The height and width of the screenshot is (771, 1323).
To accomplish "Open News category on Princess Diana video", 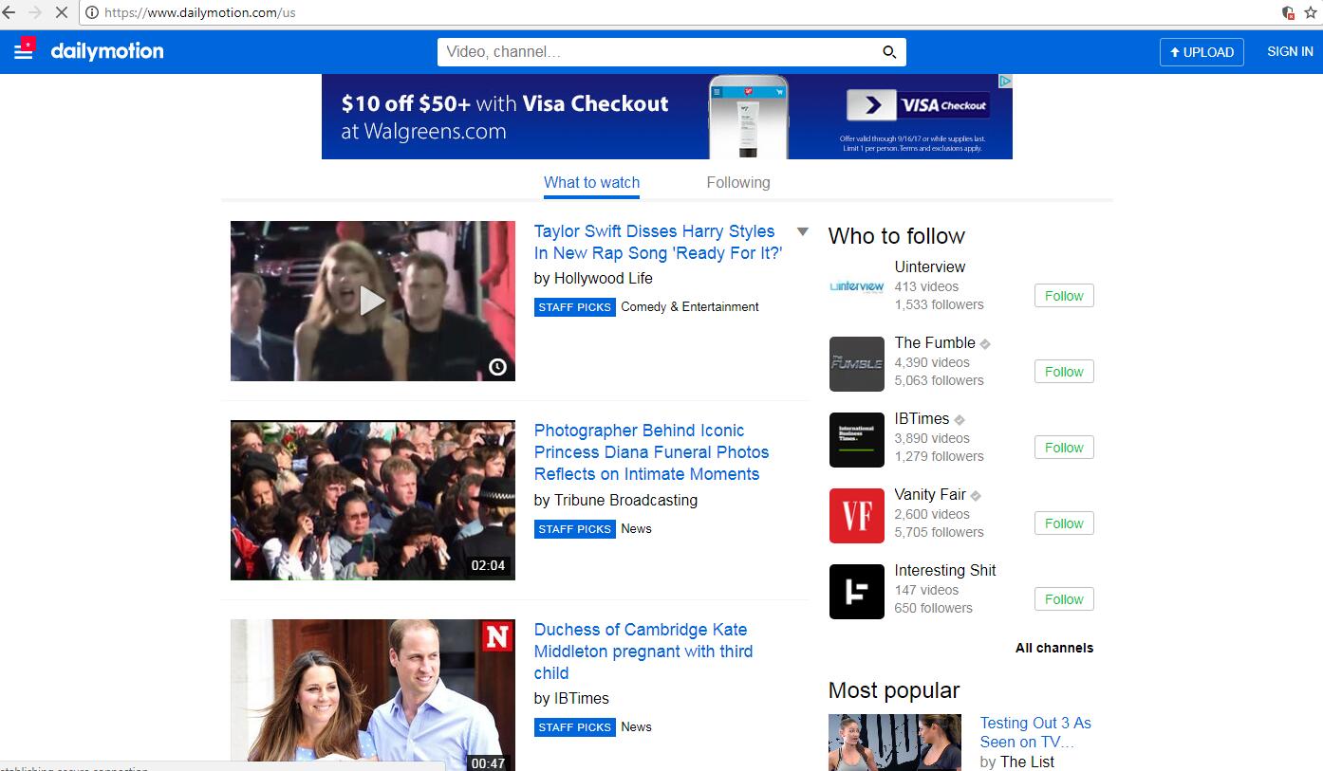I will click(x=636, y=528).
